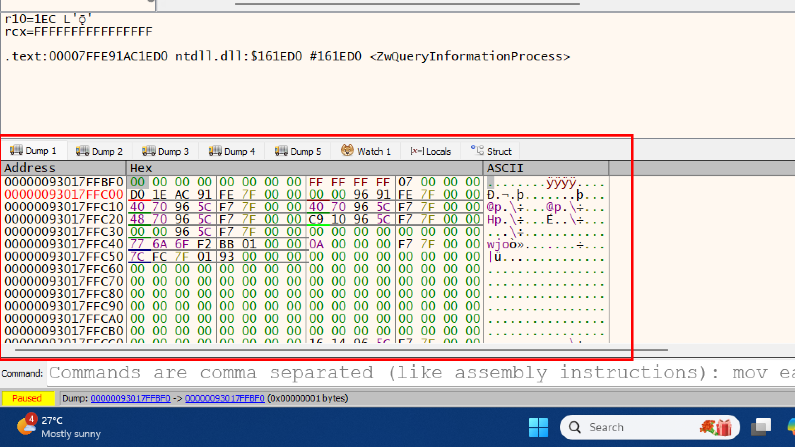Select the Dump 4 tab
795x447 pixels.
(x=232, y=151)
